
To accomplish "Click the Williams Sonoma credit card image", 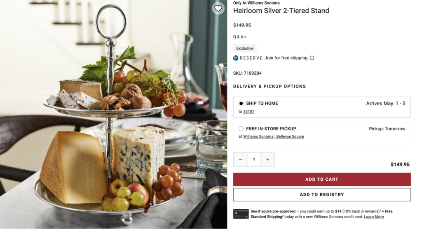I will tap(241, 214).
